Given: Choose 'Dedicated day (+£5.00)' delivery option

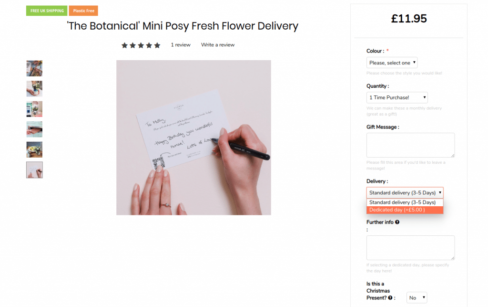Looking at the screenshot, I should [x=405, y=210].
